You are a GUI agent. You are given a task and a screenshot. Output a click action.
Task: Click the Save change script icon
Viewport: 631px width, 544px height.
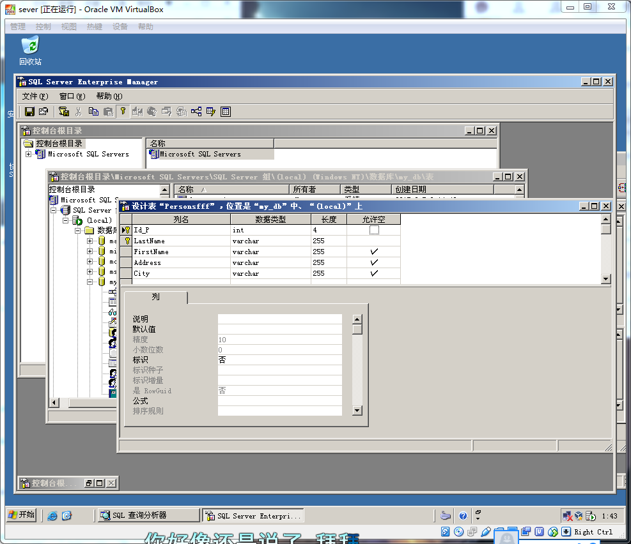63,112
